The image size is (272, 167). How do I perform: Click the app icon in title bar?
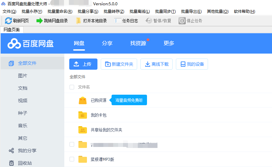tap(3, 4)
